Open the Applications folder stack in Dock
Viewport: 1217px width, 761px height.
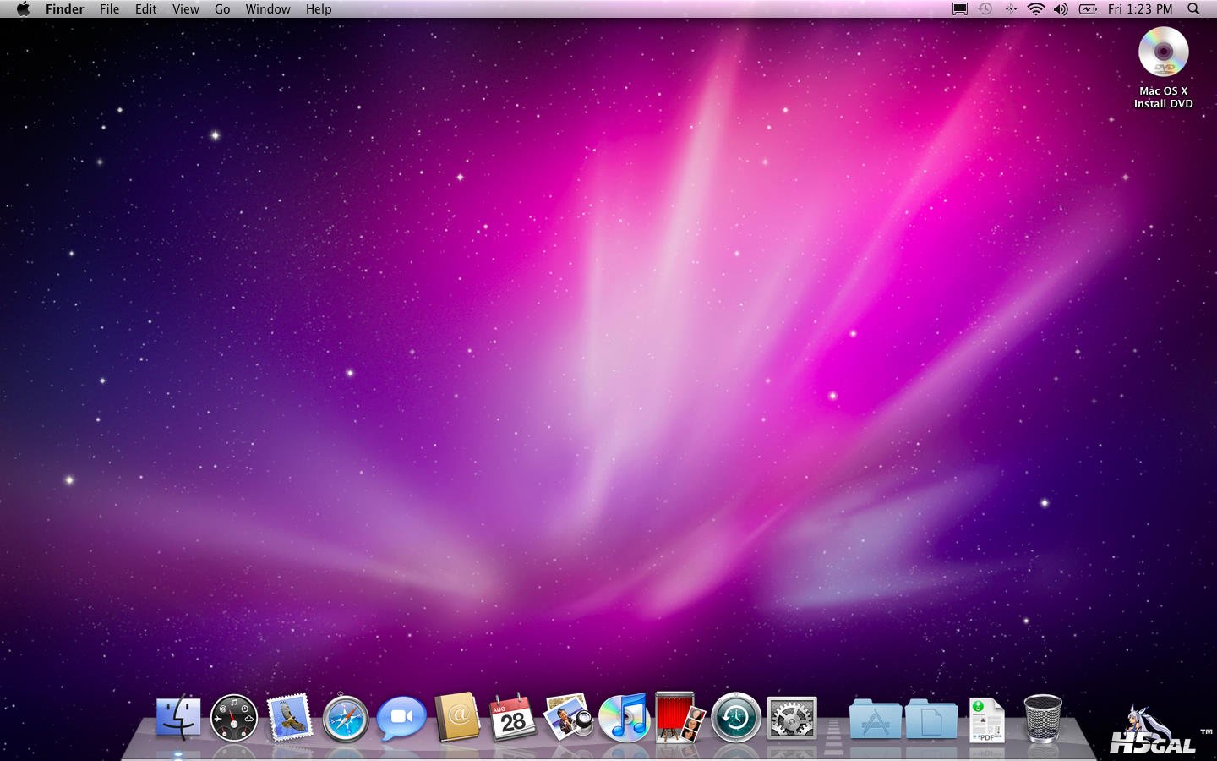coord(875,720)
